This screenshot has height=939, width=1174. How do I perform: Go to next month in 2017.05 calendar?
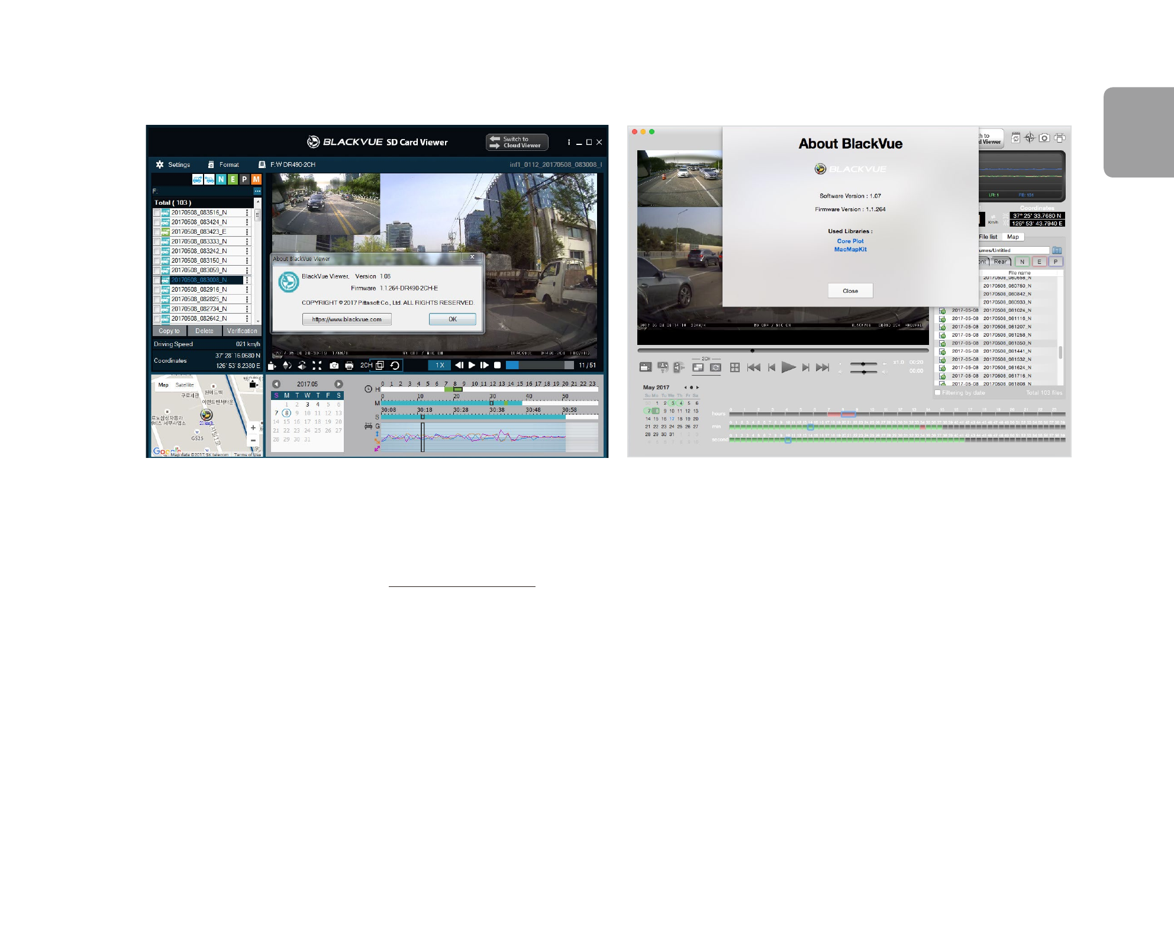[x=338, y=384]
